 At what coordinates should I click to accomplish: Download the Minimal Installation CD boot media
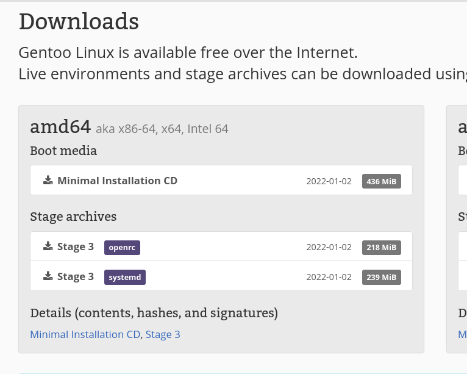pos(117,181)
